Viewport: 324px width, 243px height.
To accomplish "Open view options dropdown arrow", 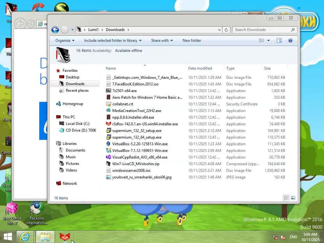I will click(x=268, y=40).
